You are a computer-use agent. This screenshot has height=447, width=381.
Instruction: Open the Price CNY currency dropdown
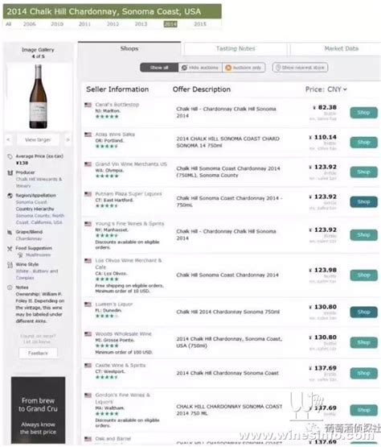[x=326, y=89]
